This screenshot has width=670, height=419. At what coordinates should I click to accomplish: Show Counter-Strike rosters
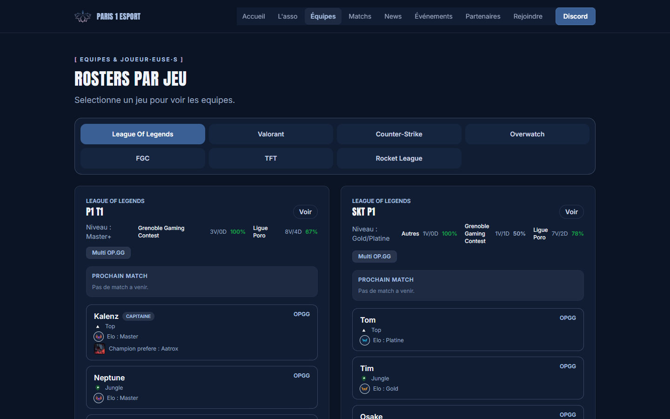coord(399,134)
